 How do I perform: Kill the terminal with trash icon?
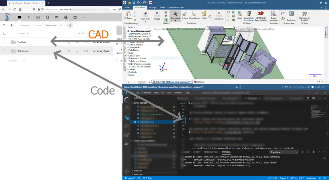(x=313, y=152)
